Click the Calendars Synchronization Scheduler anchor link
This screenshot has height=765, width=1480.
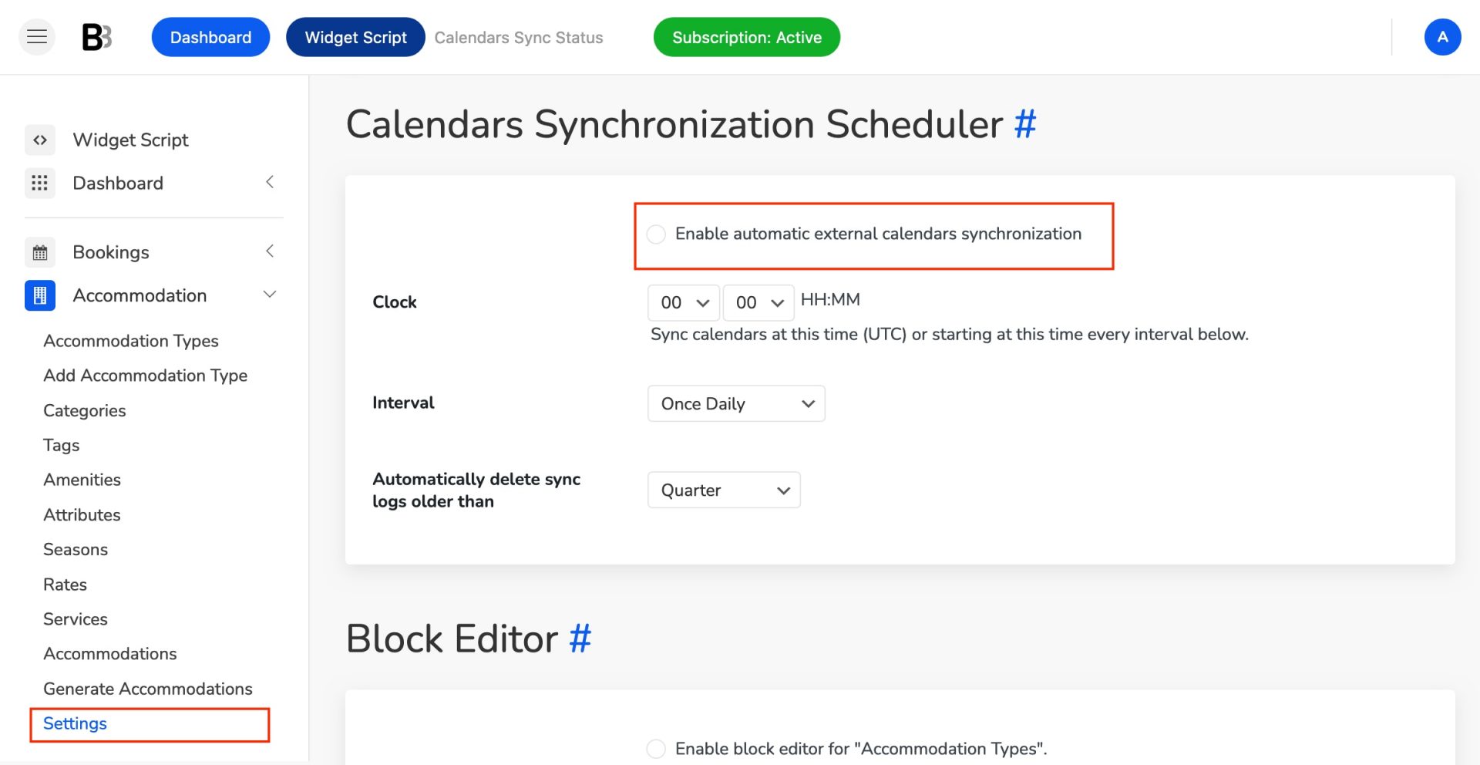[1025, 124]
